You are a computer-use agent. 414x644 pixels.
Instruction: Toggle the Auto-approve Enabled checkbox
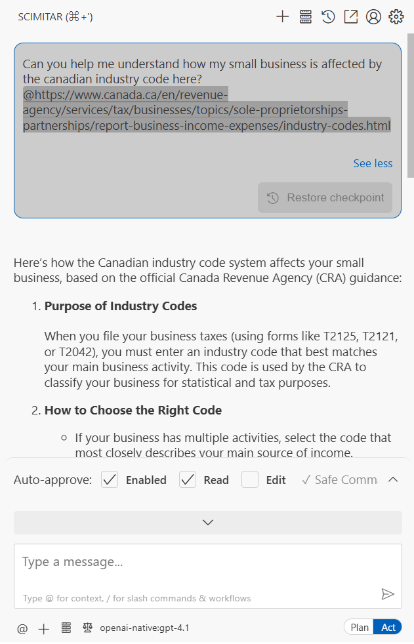click(x=110, y=479)
